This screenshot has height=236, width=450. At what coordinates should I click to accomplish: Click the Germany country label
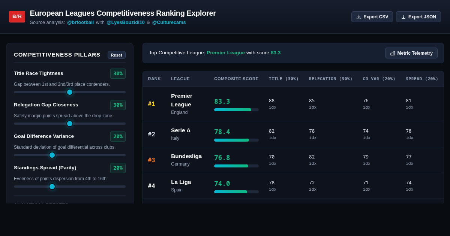pos(180,164)
